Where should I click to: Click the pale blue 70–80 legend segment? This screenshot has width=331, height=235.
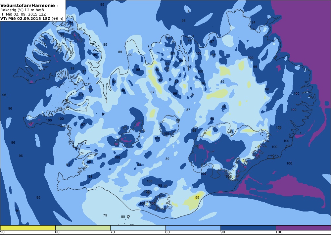tap(138, 228)
